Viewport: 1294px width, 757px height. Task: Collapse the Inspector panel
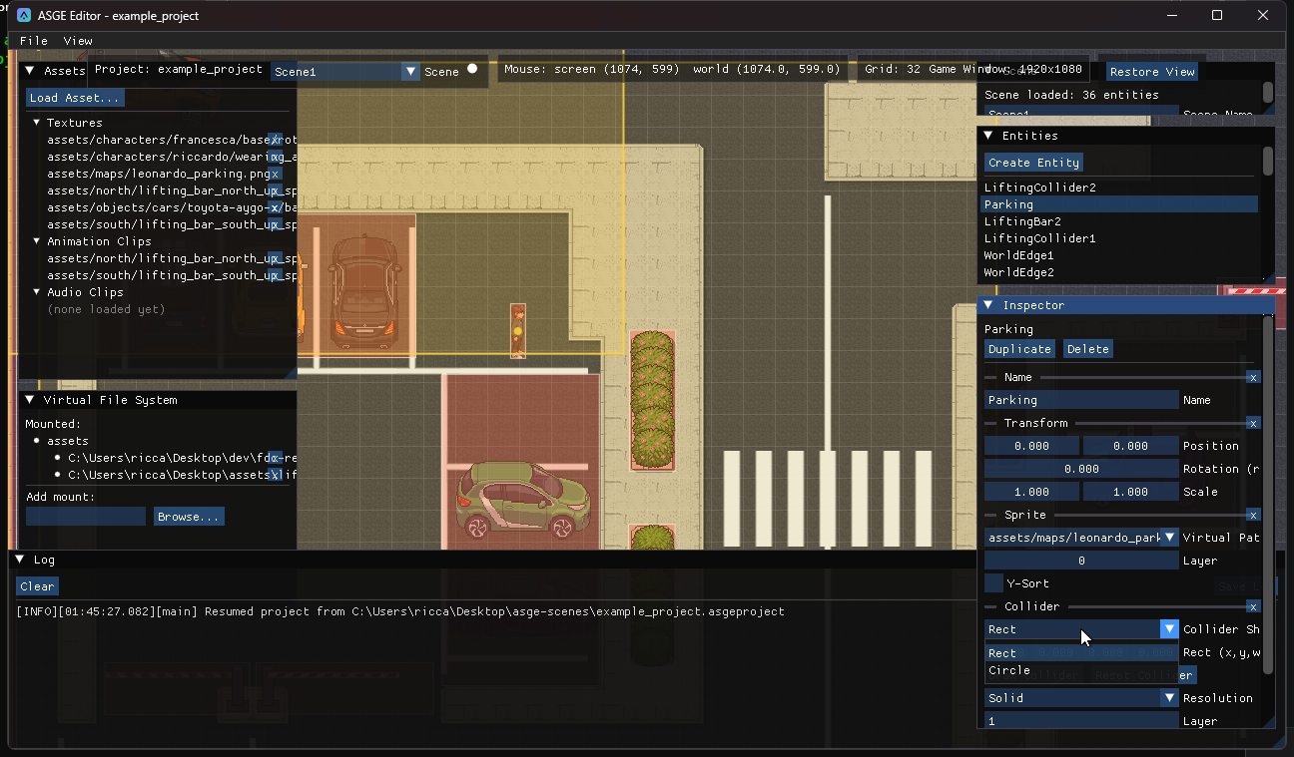[x=988, y=305]
